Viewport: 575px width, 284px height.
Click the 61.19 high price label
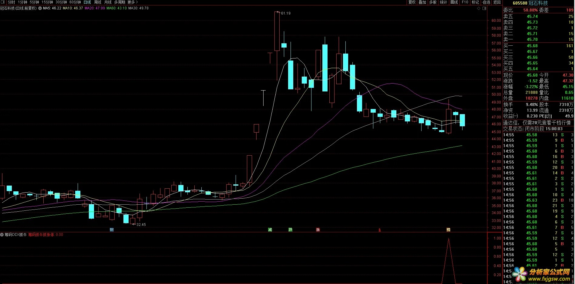pyautogui.click(x=286, y=13)
